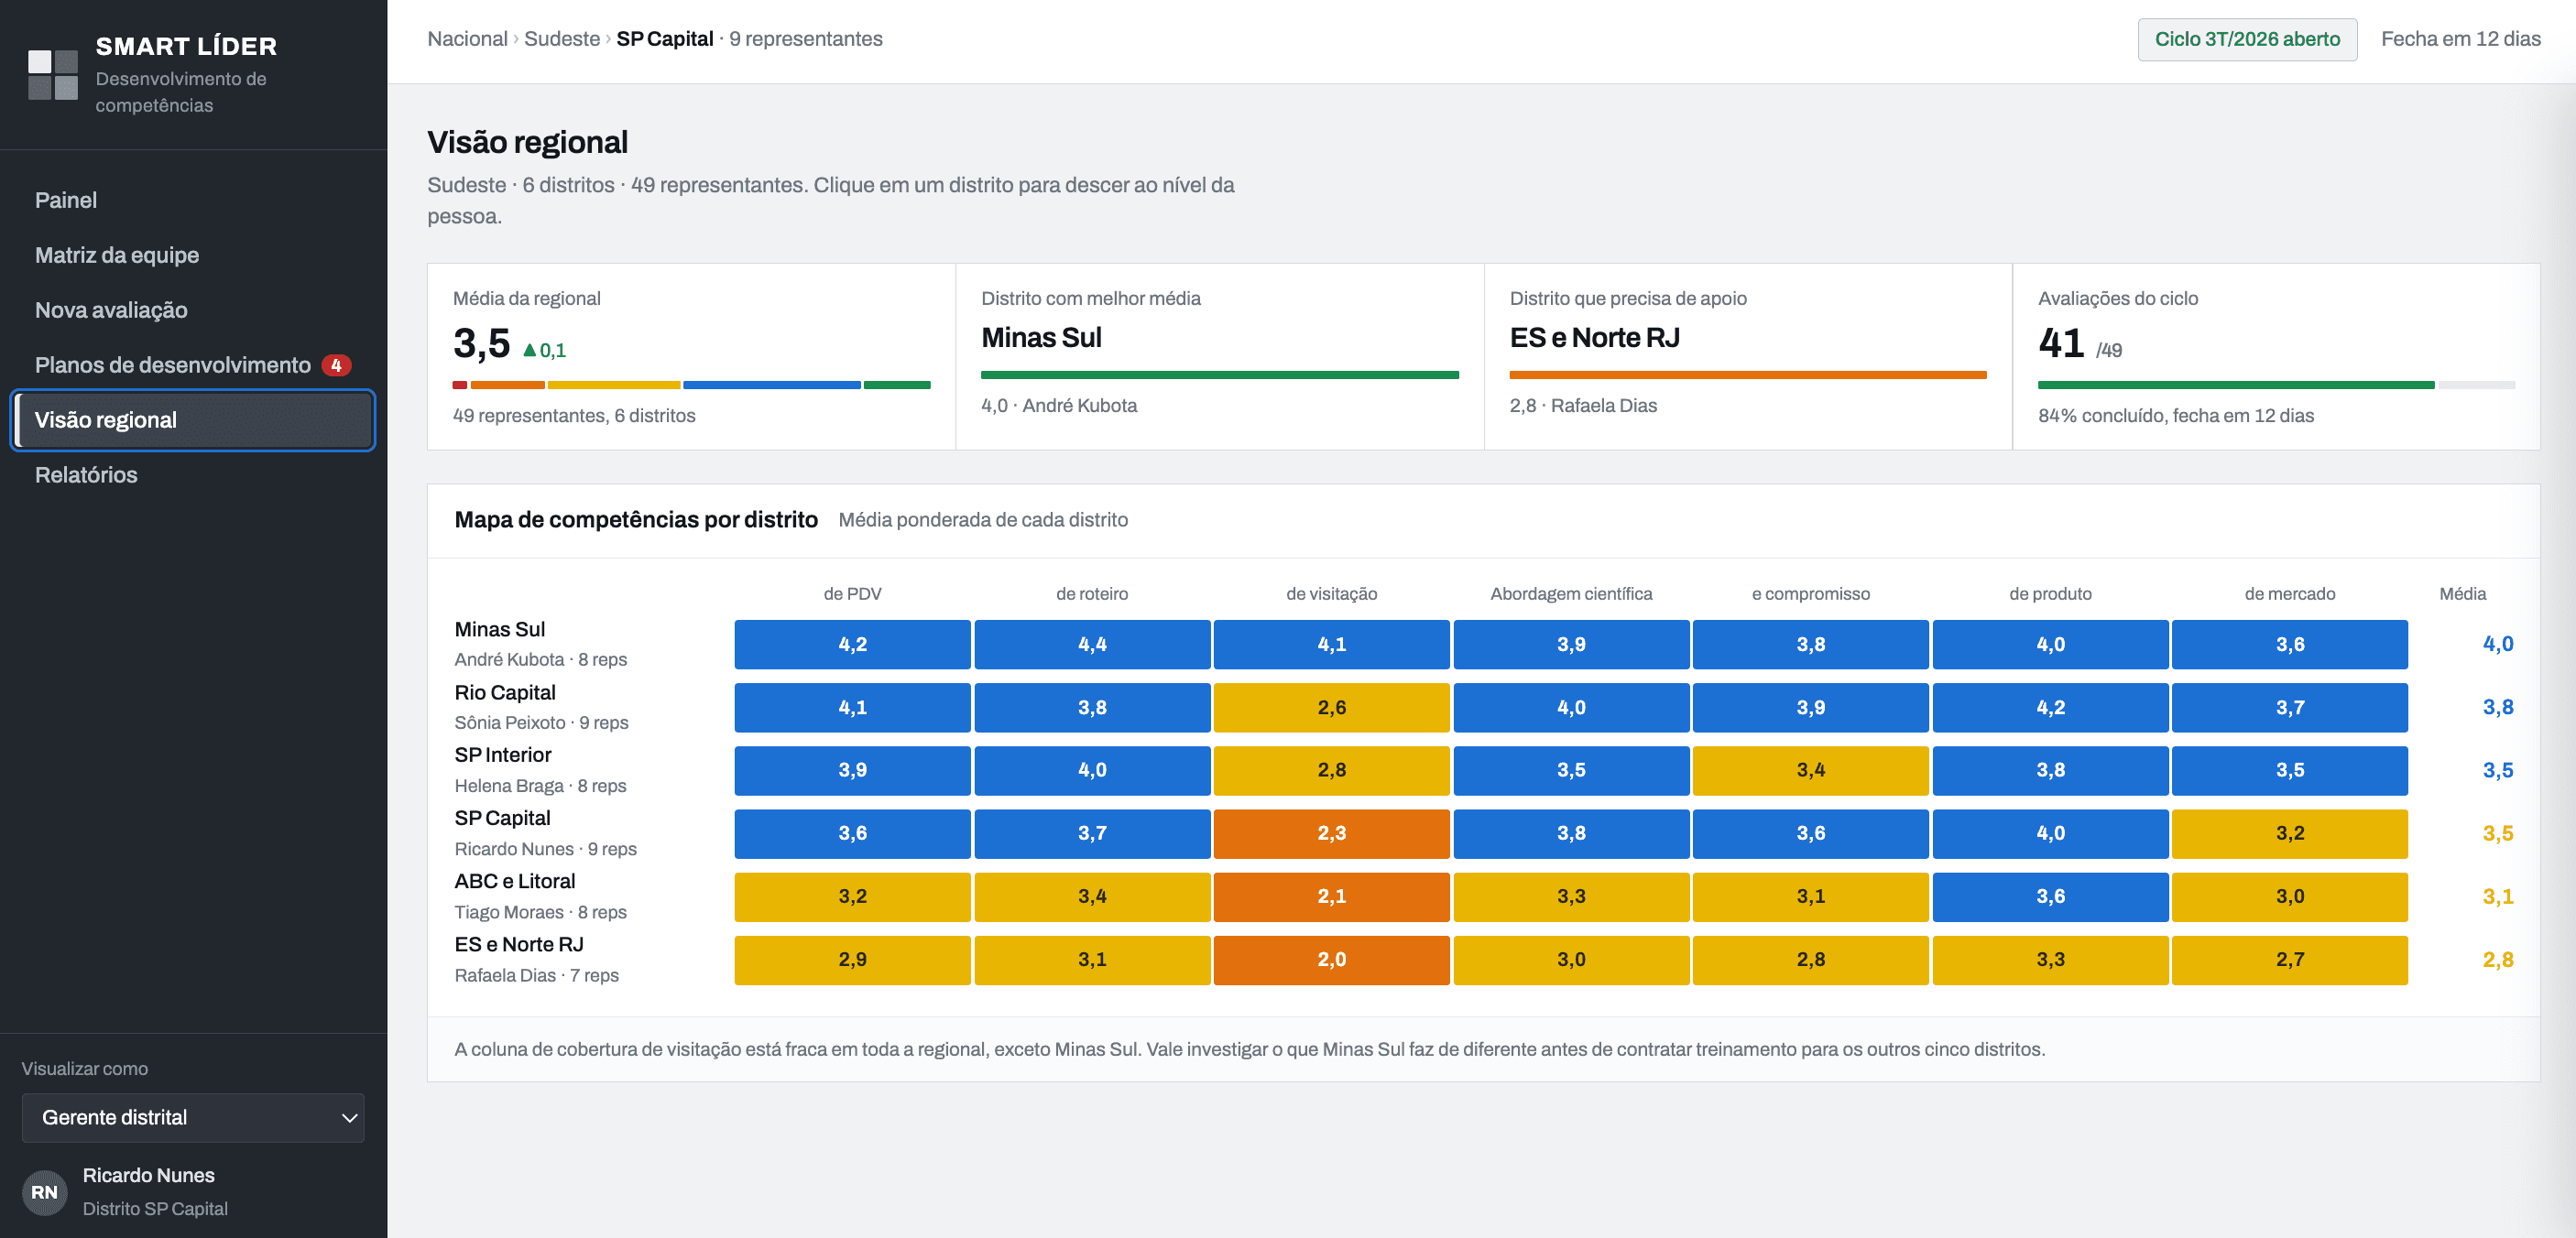Viewport: 2576px width, 1238px height.
Task: Click the Ciclo 3T/2026 aberto badge
Action: [2247, 39]
